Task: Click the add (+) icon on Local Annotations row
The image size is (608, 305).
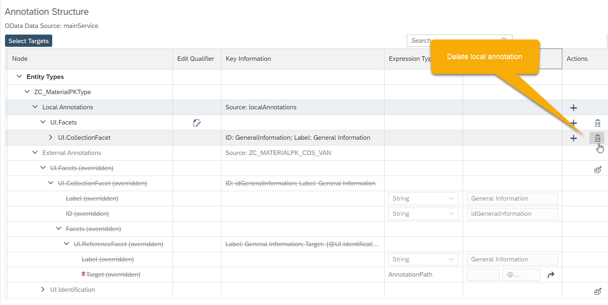Action: pos(573,107)
